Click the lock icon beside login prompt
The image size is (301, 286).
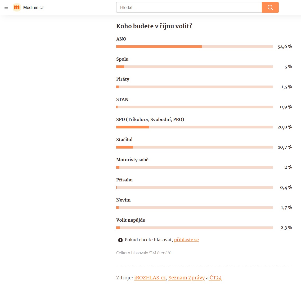pyautogui.click(x=120, y=240)
